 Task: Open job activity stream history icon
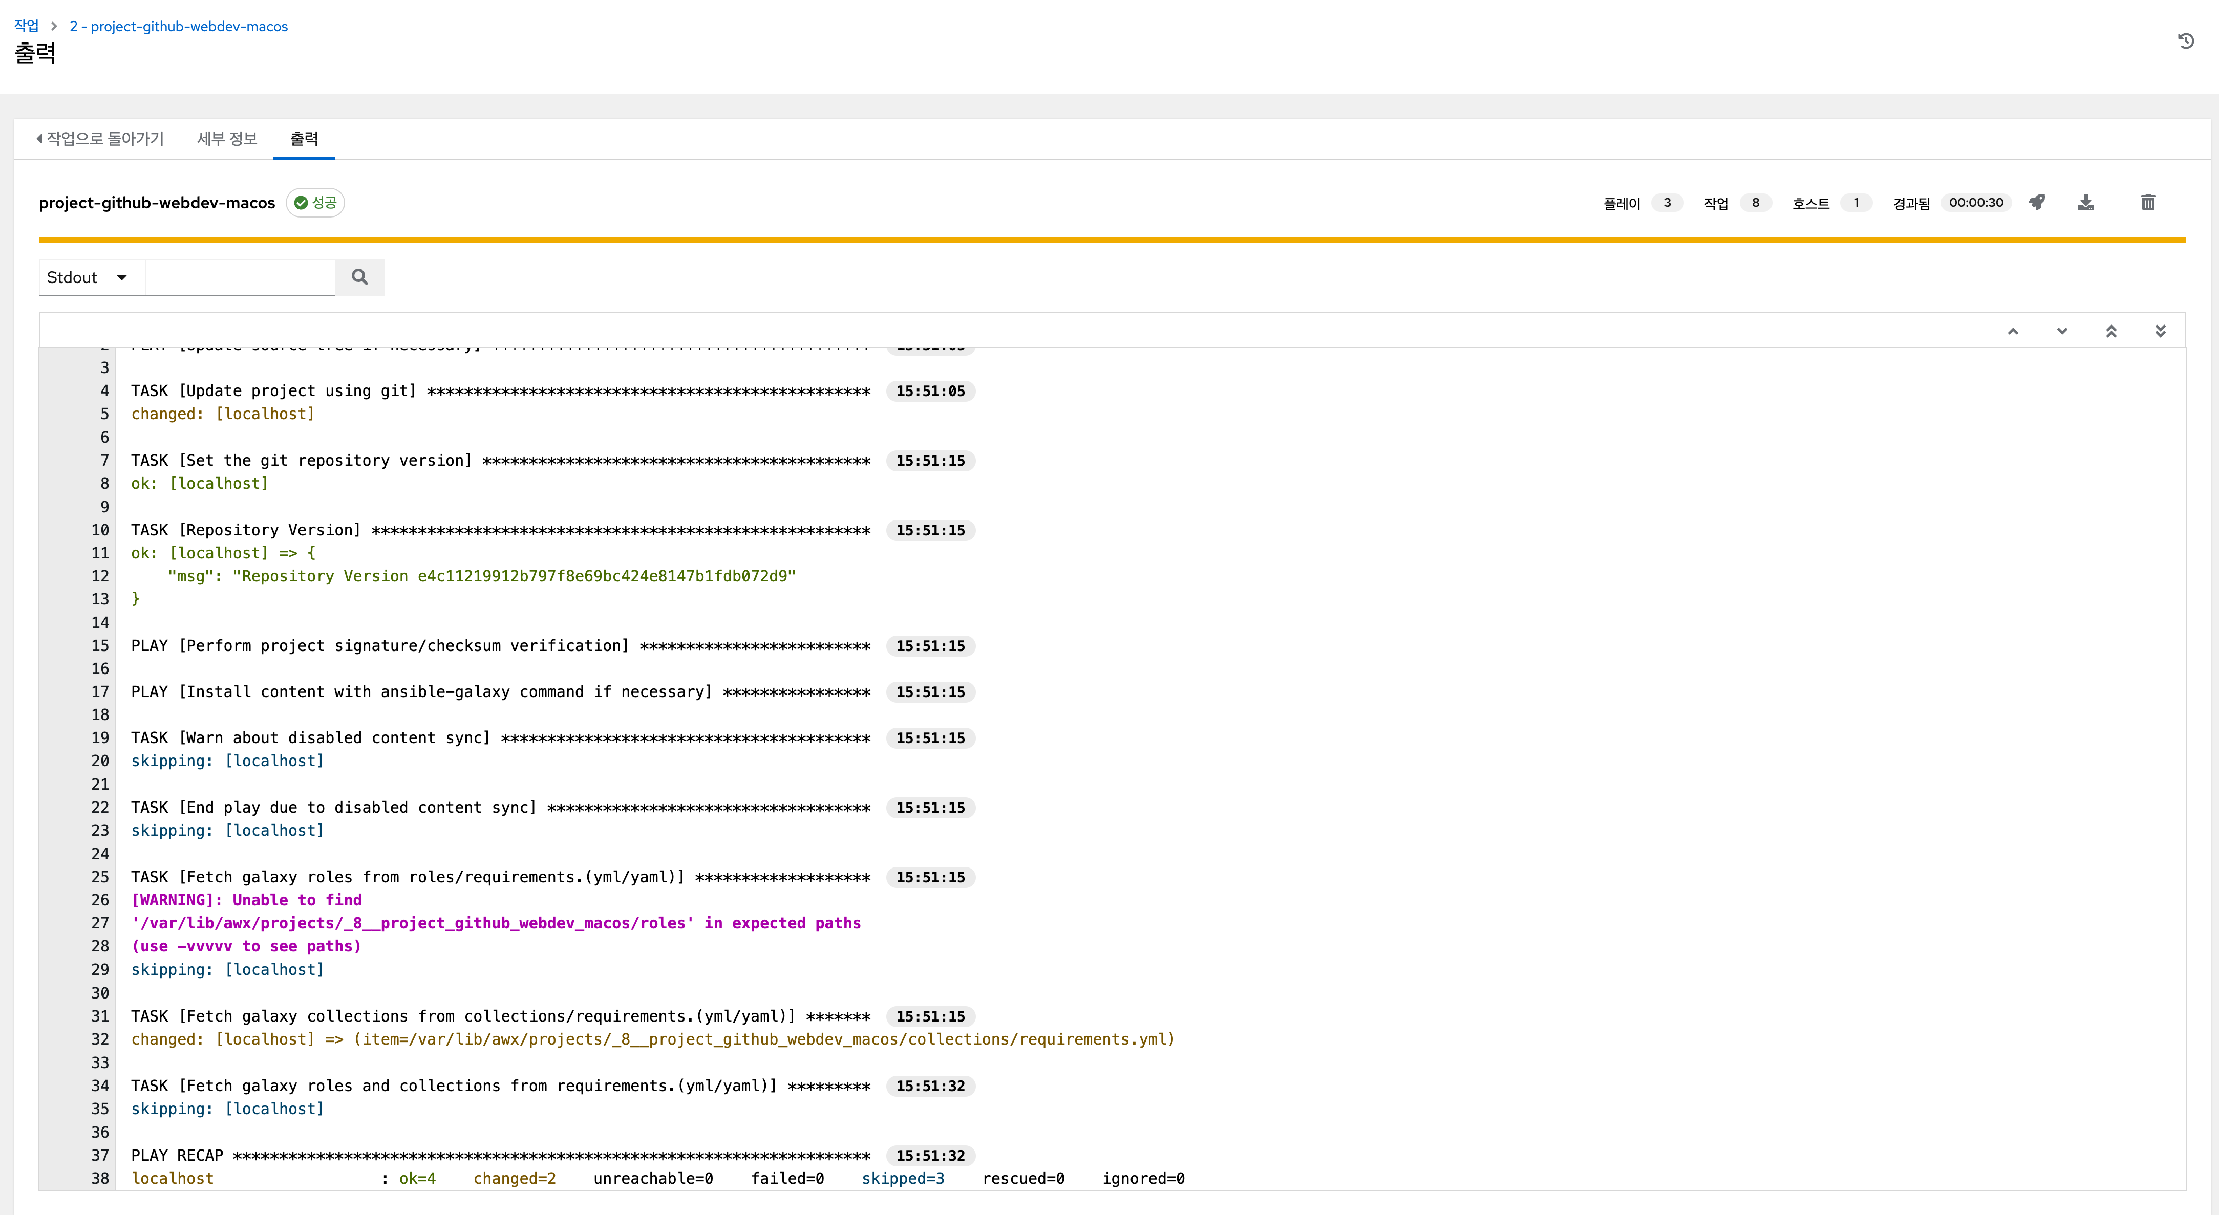pyautogui.click(x=2185, y=40)
